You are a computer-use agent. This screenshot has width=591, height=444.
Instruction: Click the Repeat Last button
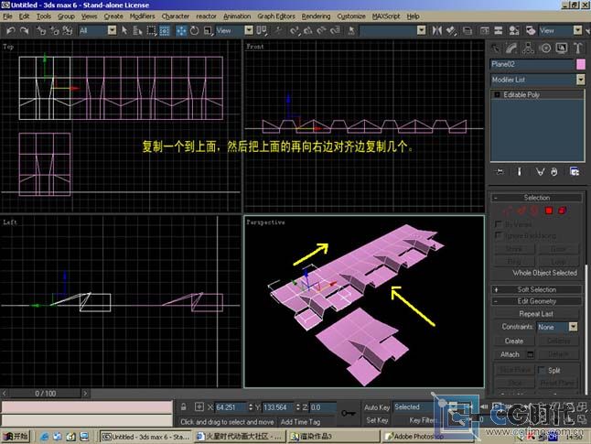(536, 314)
